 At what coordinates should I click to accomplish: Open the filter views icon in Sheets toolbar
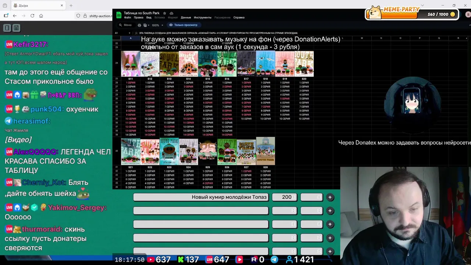[145, 25]
